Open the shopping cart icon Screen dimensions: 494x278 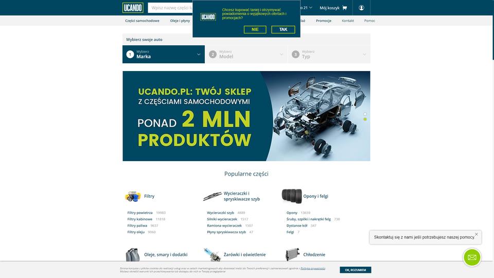[344, 8]
